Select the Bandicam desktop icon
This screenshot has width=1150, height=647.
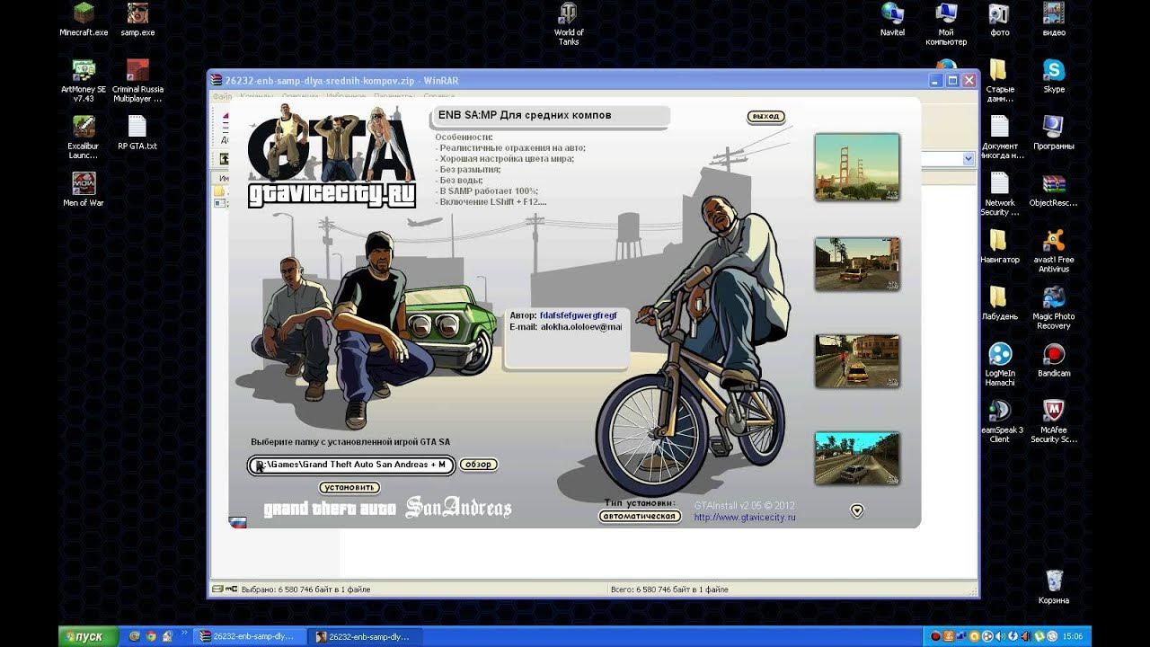click(x=1054, y=359)
